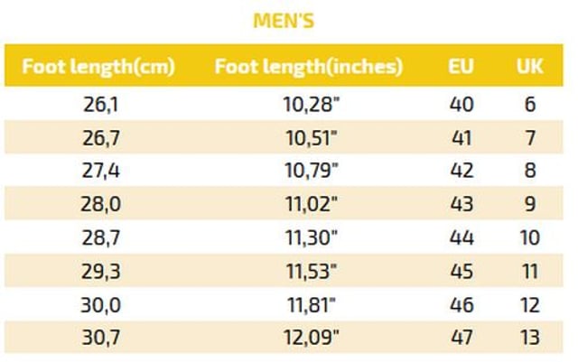578x362 pixels.
Task: Click the UK column header
Action: (x=530, y=67)
